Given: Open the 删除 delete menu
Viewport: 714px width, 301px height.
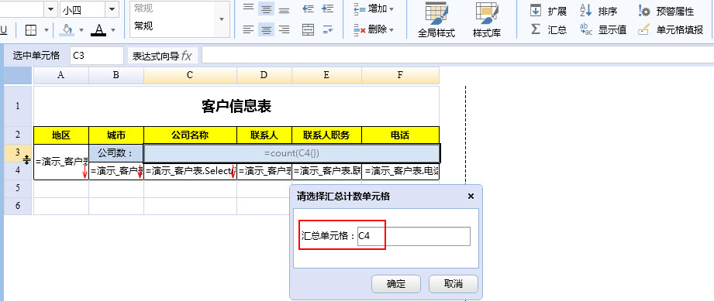Looking at the screenshot, I should (x=374, y=30).
